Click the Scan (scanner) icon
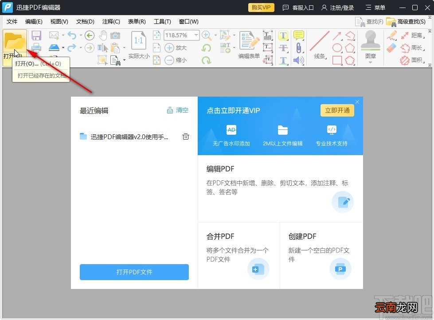Screen dimensions: 434x320 tap(54, 47)
